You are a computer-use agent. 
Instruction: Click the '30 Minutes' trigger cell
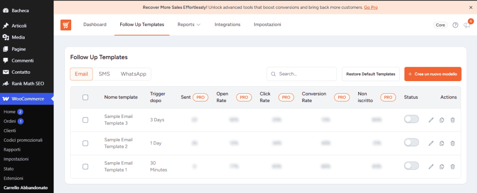(x=158, y=166)
